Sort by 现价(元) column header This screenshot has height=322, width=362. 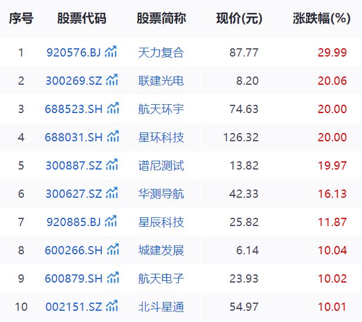[239, 18]
